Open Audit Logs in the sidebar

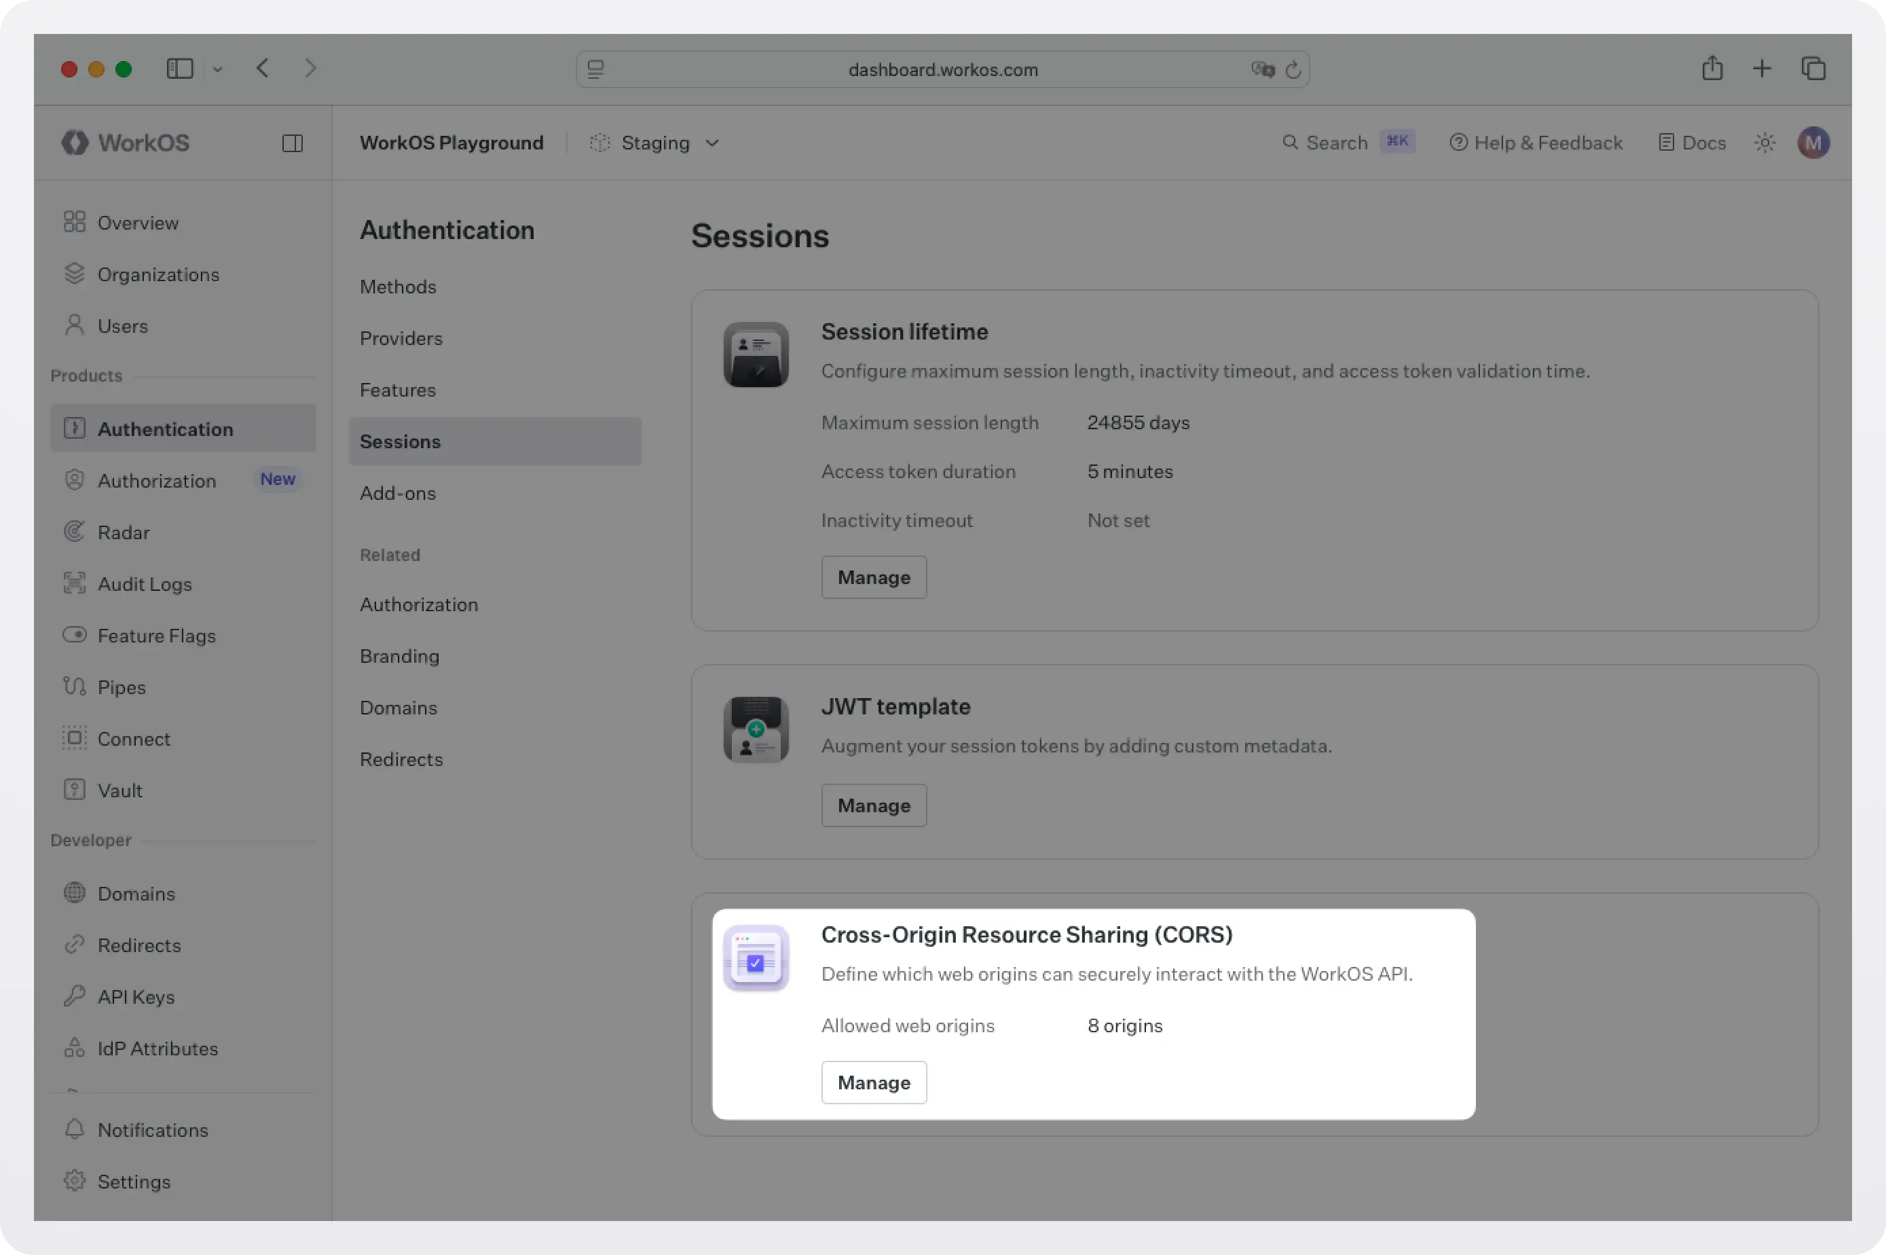click(x=144, y=583)
